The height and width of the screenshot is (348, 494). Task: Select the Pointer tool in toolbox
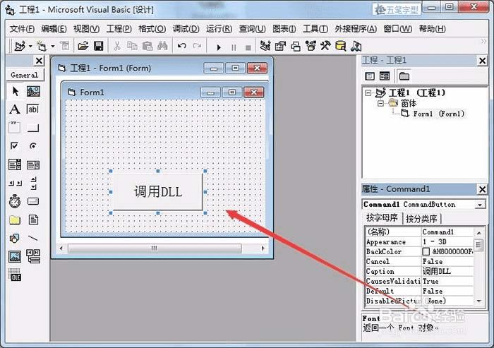(x=15, y=92)
